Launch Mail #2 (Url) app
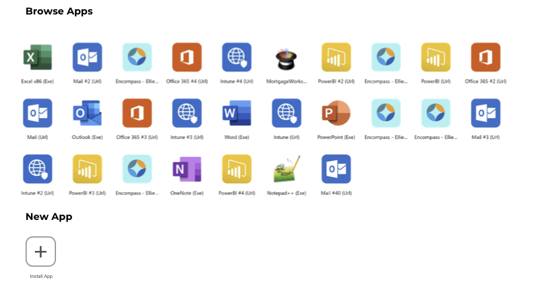 (x=88, y=57)
